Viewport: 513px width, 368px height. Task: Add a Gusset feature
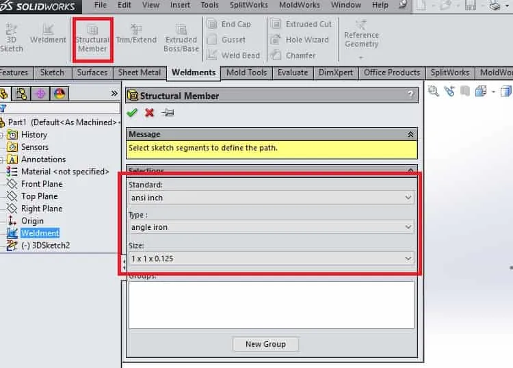pyautogui.click(x=226, y=40)
